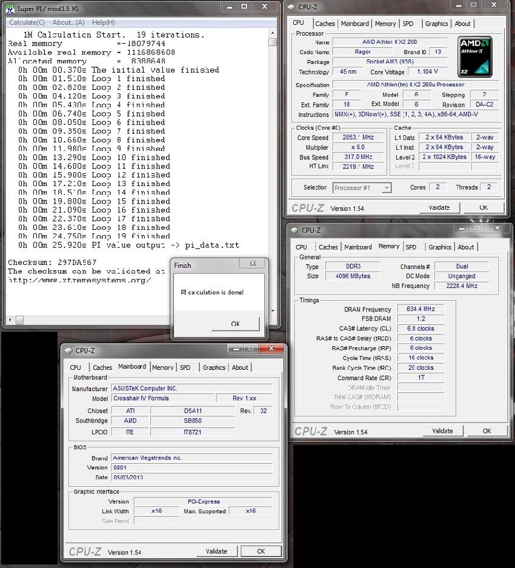Open the Help(H) menu in Super PI
515x568 pixels.
(x=103, y=22)
